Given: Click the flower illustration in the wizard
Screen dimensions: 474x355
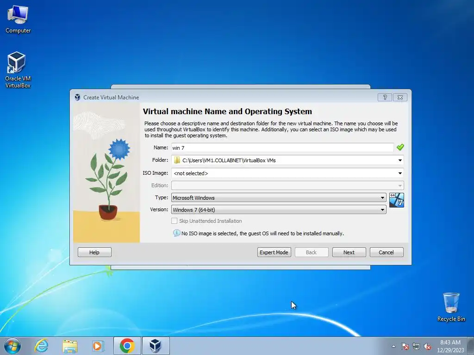Looking at the screenshot, I should 106,173.
